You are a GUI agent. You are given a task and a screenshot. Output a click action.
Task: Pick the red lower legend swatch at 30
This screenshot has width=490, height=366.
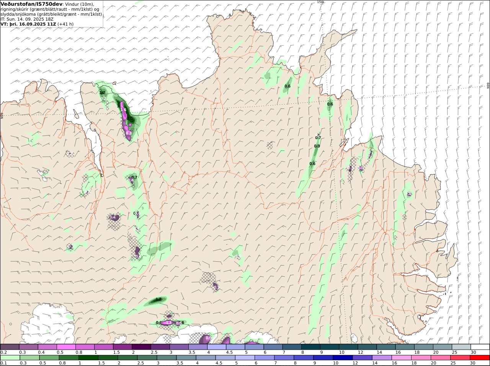pyautogui.click(x=480, y=358)
